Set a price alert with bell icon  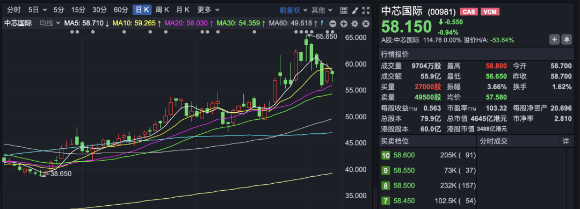(567, 40)
